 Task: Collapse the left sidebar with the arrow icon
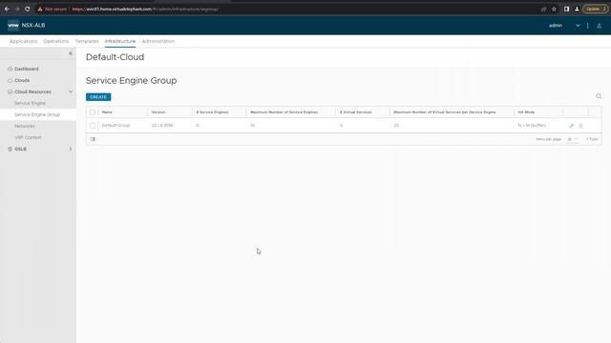click(71, 53)
